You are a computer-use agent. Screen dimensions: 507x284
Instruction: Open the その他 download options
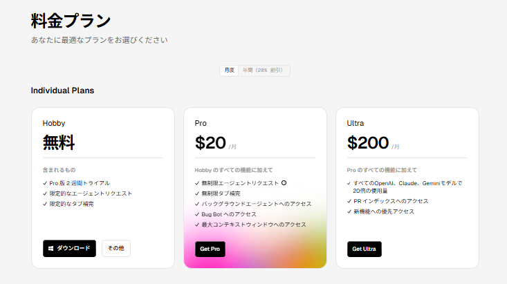(x=116, y=248)
